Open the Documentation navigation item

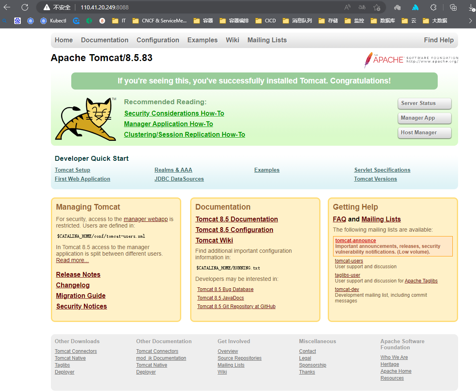(x=105, y=40)
